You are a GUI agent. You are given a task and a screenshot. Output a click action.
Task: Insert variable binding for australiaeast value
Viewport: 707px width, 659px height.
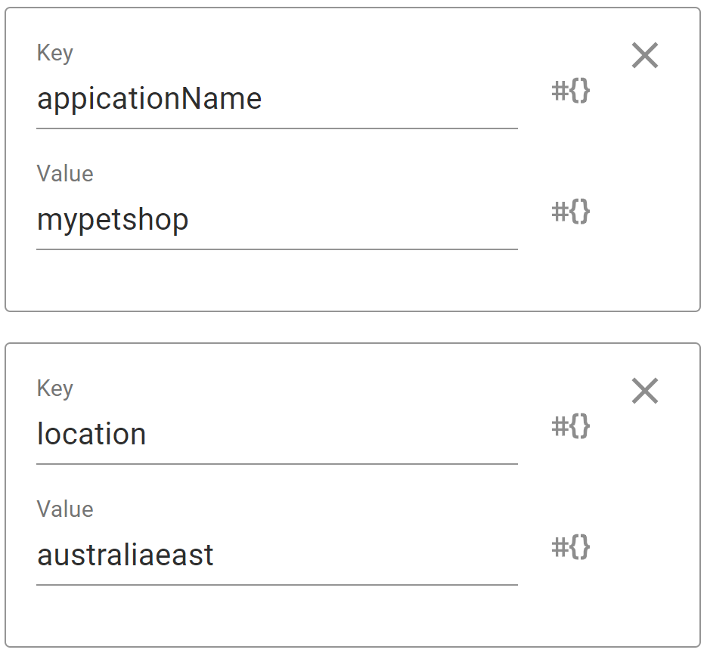click(570, 546)
